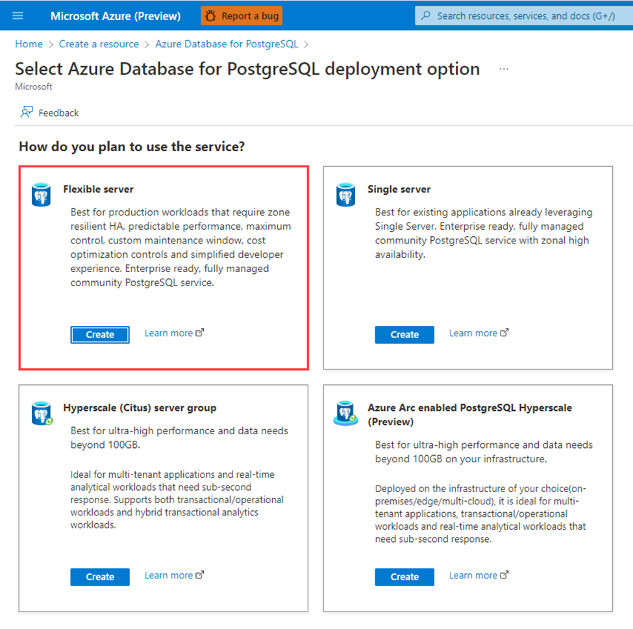Image resolution: width=633 pixels, height=629 pixels.
Task: Click the Hyperscale (Citus) server group icon
Action: (42, 413)
